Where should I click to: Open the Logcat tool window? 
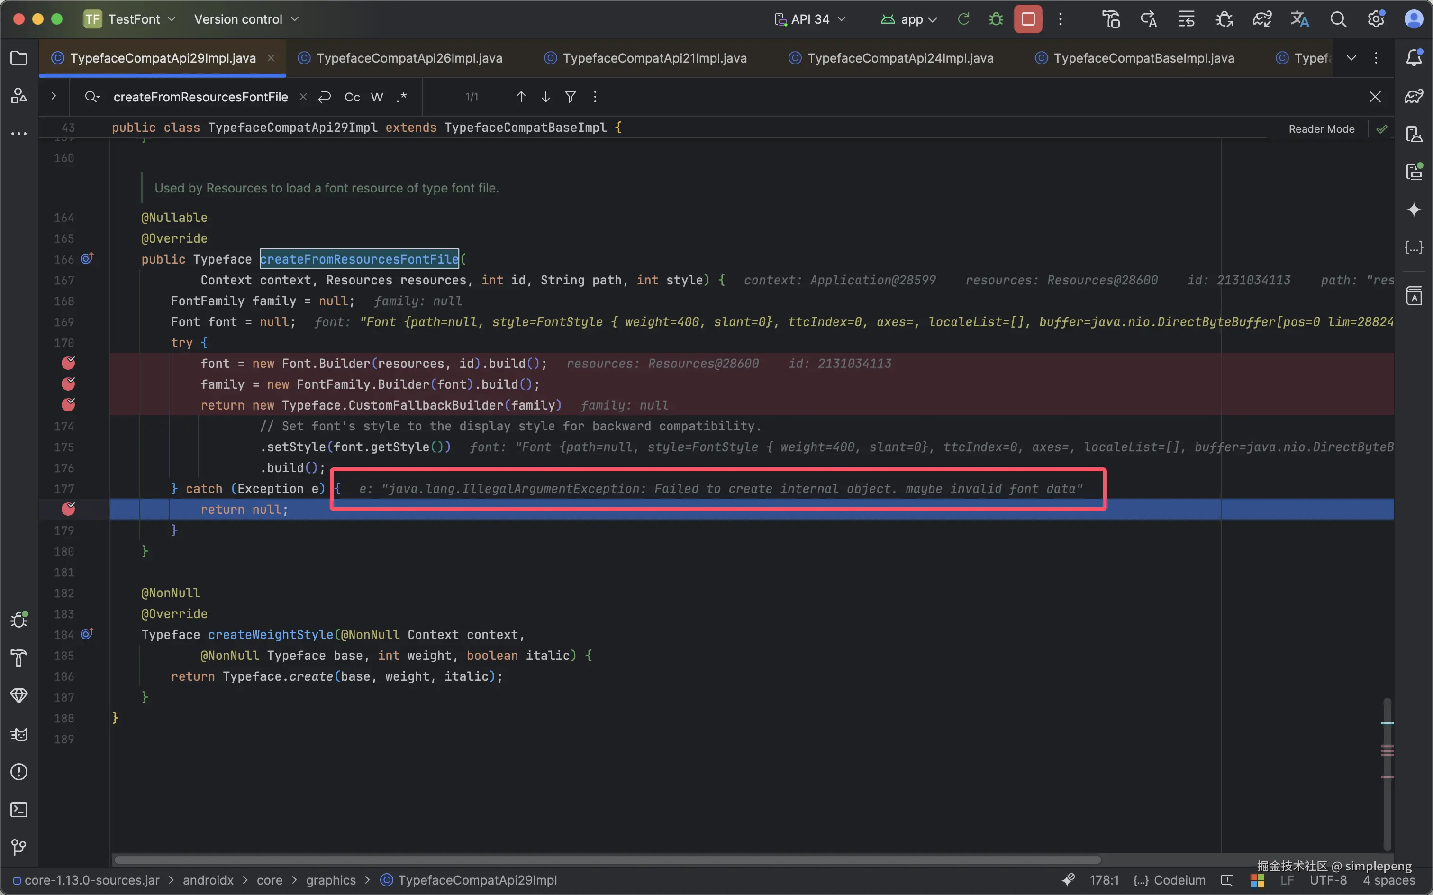[19, 734]
